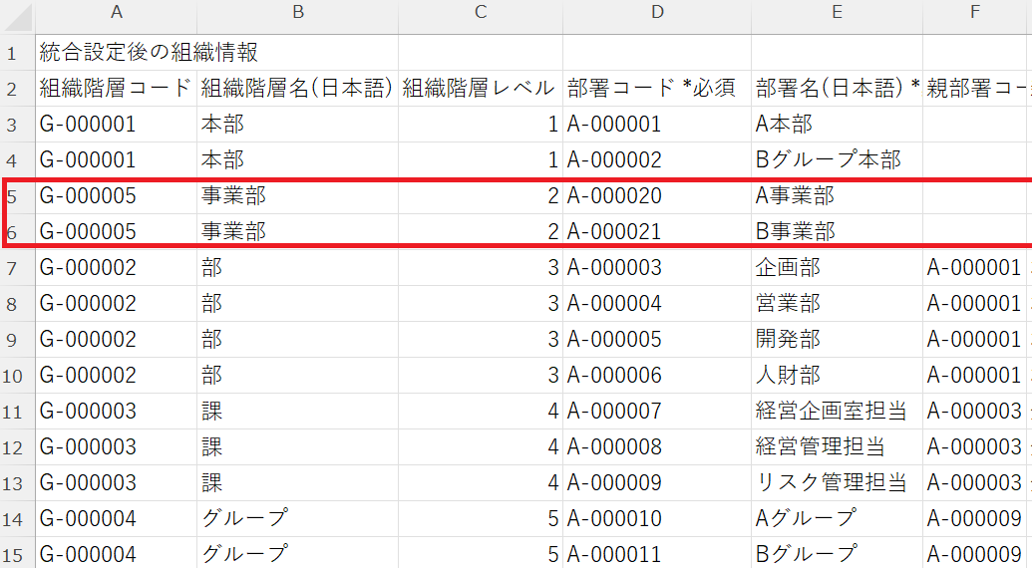Click cell A-000001 in the 部署コード column
The image size is (1032, 568).
pos(657,125)
